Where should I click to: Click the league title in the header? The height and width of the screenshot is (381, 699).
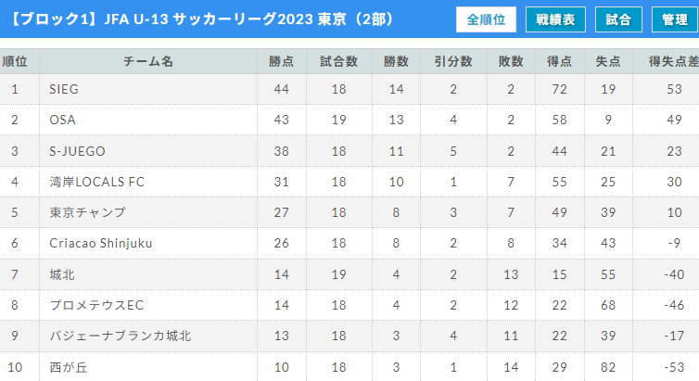point(202,19)
